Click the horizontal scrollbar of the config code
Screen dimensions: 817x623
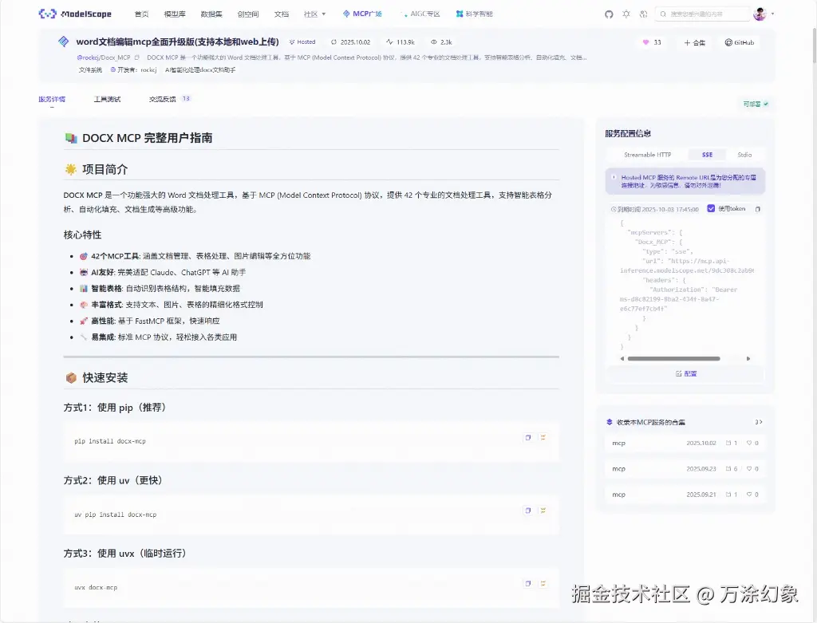(673, 358)
